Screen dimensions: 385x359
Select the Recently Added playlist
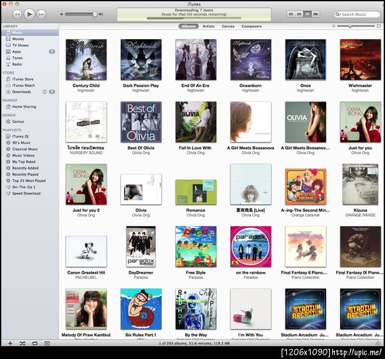tap(30, 168)
